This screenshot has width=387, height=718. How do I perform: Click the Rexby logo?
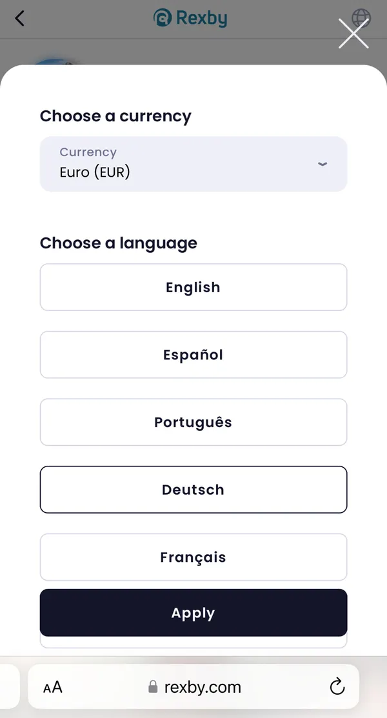pyautogui.click(x=190, y=18)
